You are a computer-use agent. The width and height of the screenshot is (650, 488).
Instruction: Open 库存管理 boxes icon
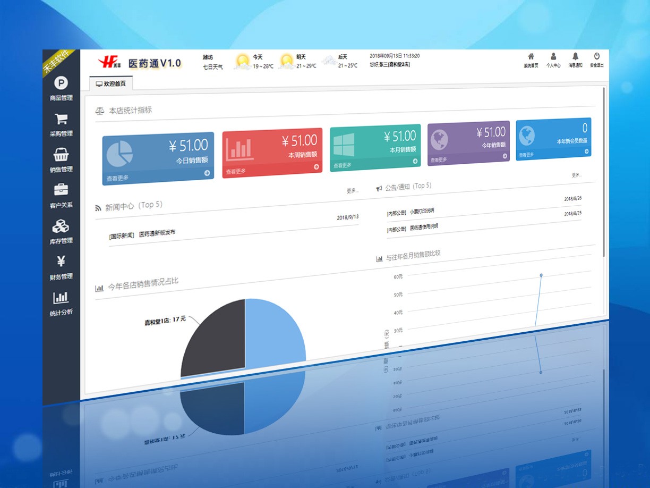tap(61, 226)
